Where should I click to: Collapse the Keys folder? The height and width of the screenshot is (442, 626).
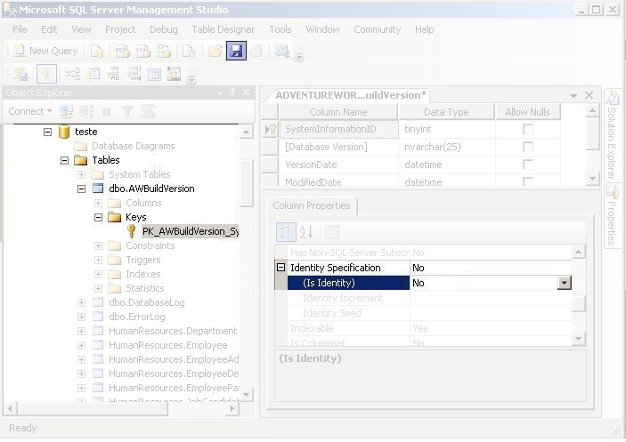click(x=98, y=217)
